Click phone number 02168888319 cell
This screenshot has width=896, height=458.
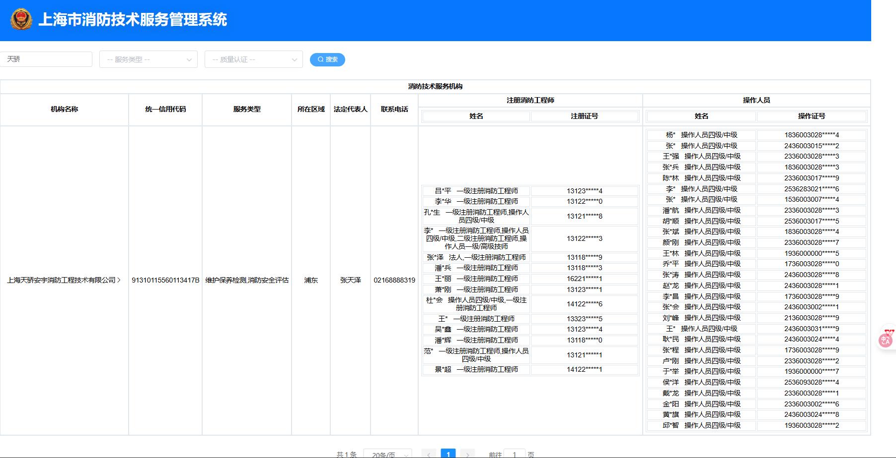[394, 280]
